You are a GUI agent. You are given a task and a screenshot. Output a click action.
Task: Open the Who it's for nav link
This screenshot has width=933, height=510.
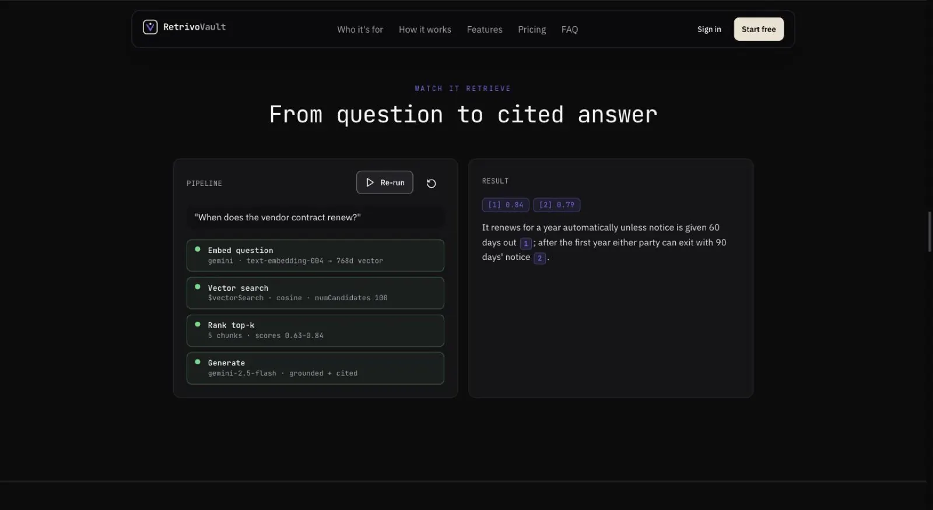click(360, 29)
